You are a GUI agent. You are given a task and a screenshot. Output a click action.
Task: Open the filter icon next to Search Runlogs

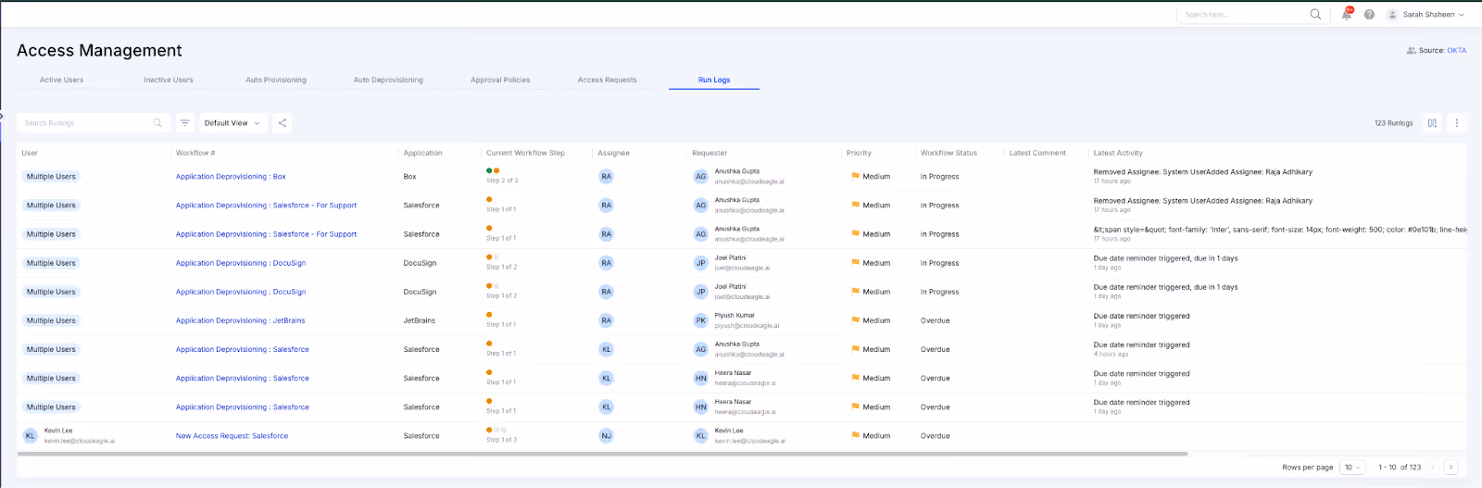(x=185, y=123)
